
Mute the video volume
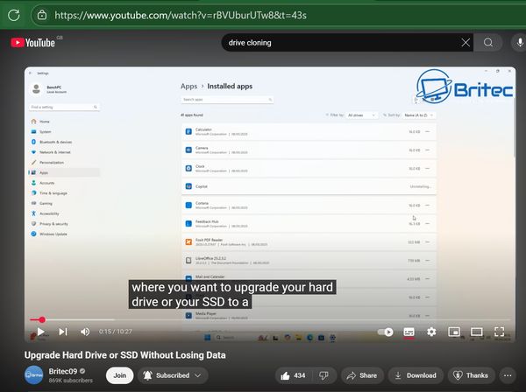point(85,332)
